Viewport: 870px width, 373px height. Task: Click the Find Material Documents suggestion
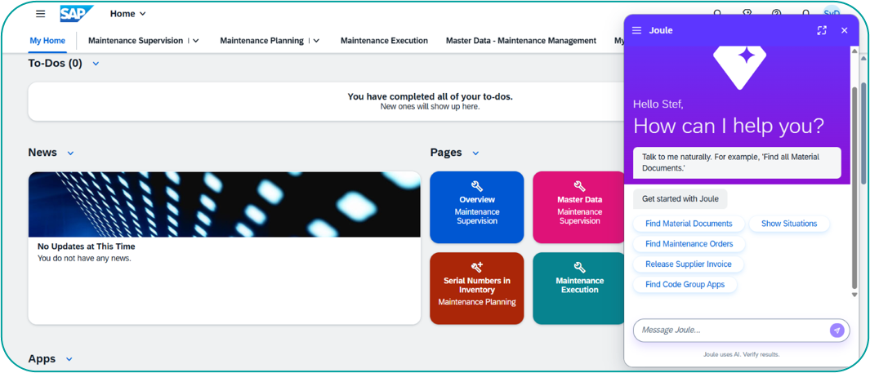coord(689,224)
